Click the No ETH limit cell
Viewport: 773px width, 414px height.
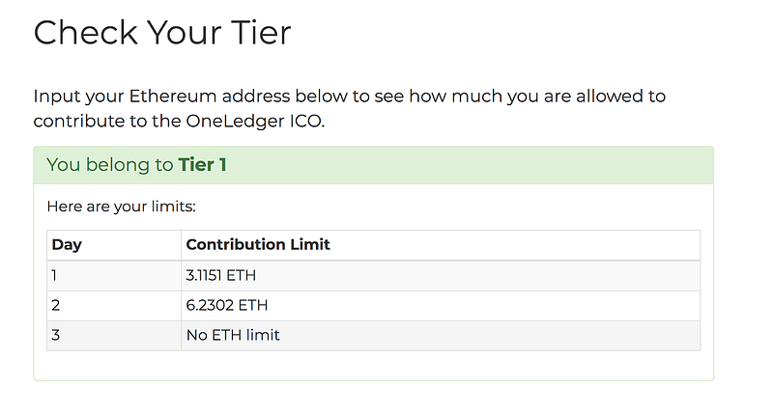pos(441,336)
